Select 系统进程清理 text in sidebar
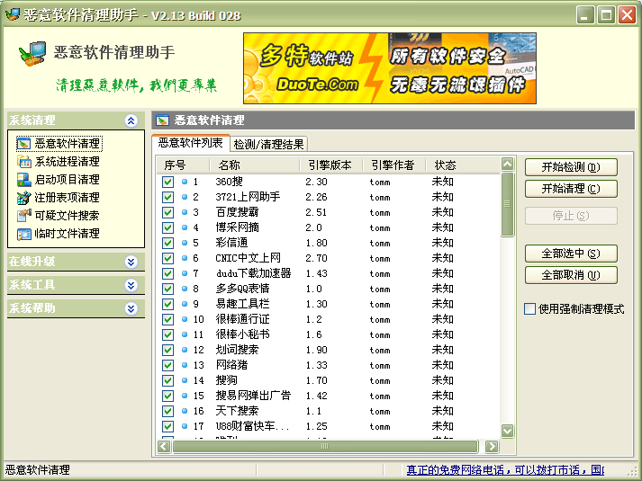This screenshot has width=642, height=481. [x=68, y=162]
